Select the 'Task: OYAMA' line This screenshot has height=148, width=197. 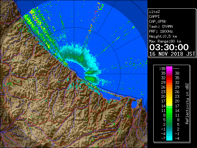pos(161,27)
